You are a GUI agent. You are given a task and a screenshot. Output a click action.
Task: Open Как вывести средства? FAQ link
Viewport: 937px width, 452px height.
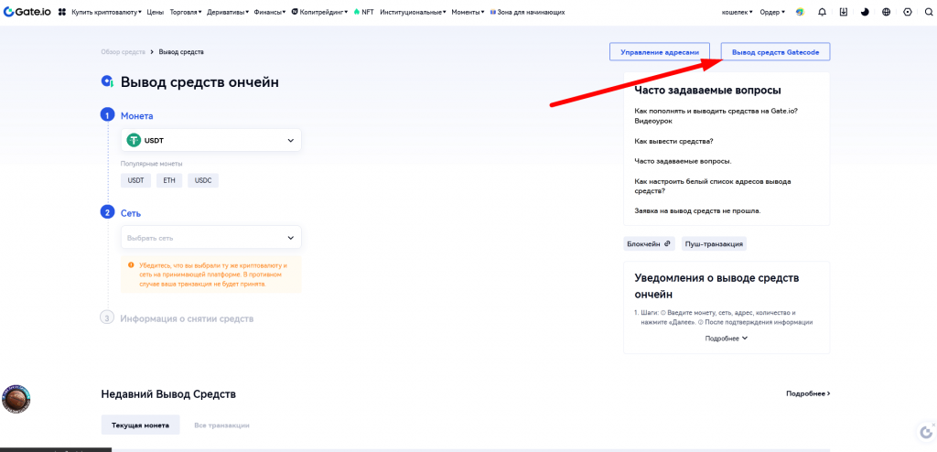(673, 141)
